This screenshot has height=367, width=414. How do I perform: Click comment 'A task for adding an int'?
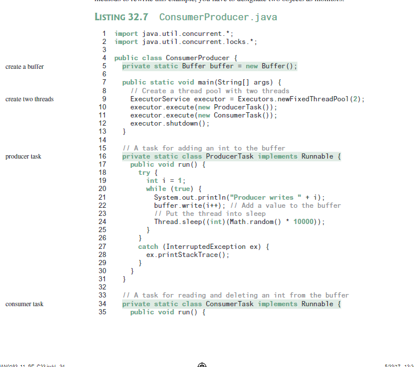point(204,148)
